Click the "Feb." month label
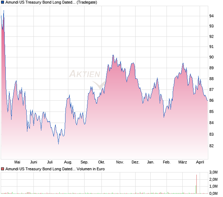The width and height of the screenshot is (223, 197). [167, 162]
